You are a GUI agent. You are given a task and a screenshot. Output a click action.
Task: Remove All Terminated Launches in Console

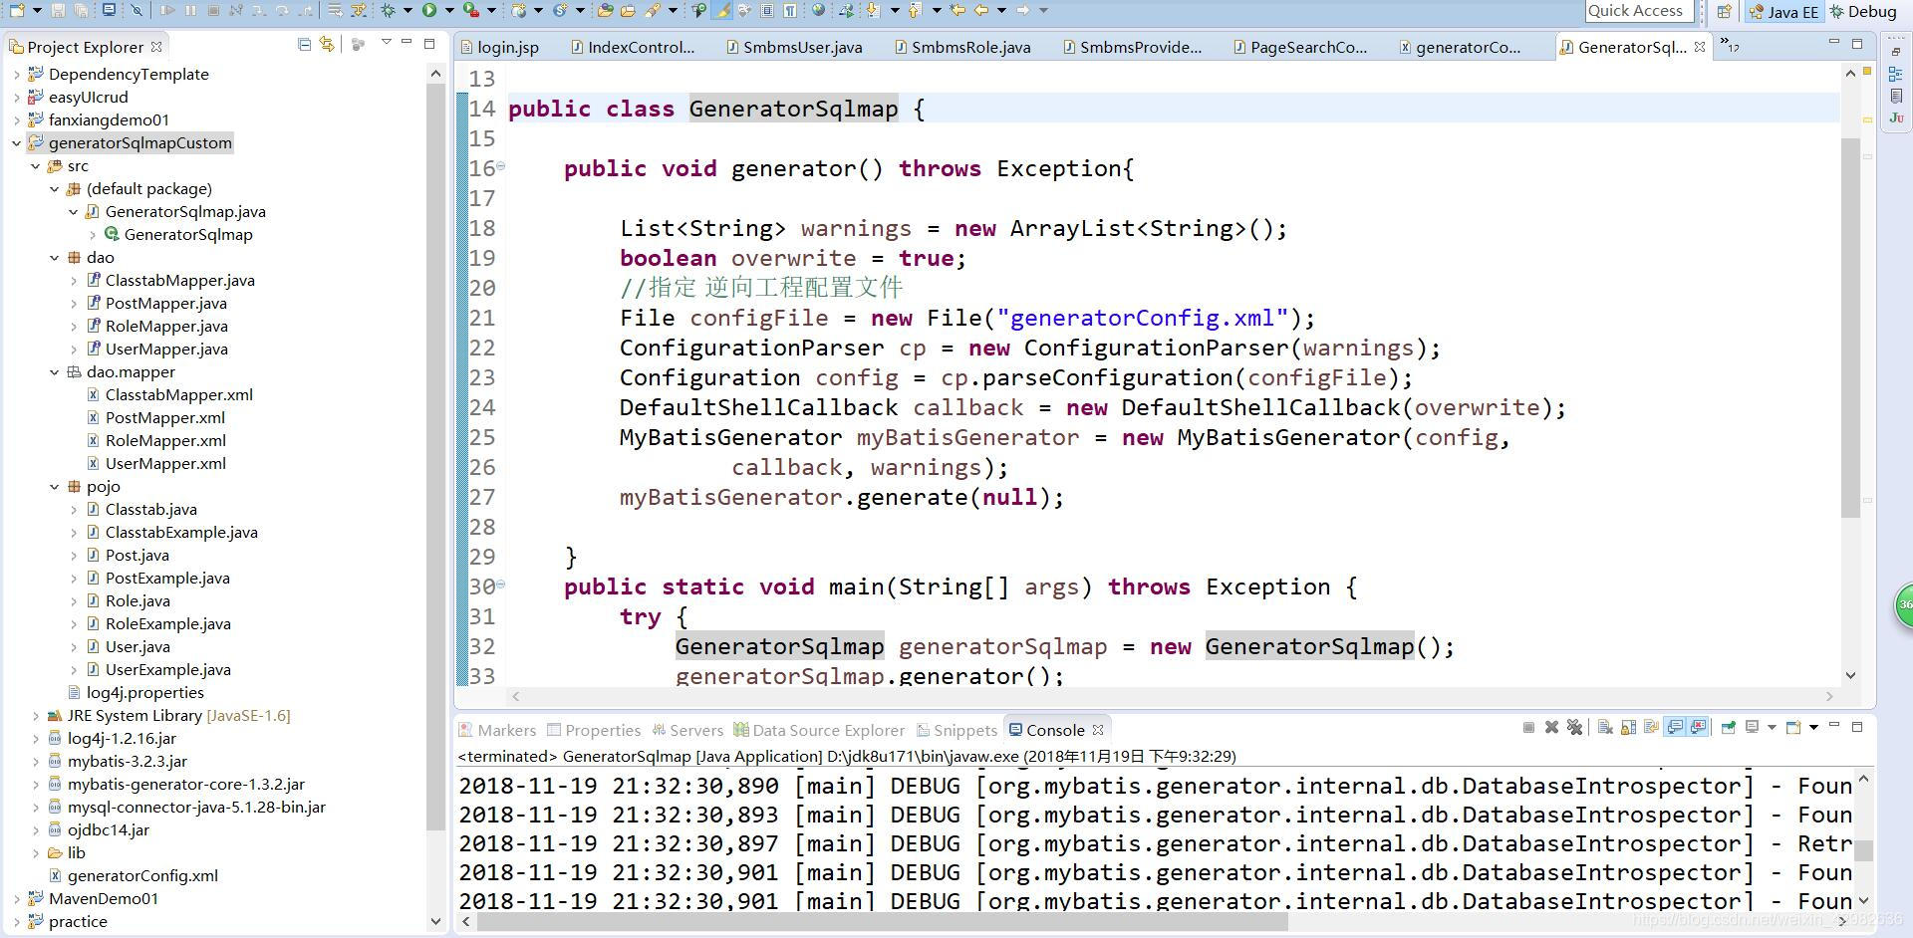(x=1574, y=727)
